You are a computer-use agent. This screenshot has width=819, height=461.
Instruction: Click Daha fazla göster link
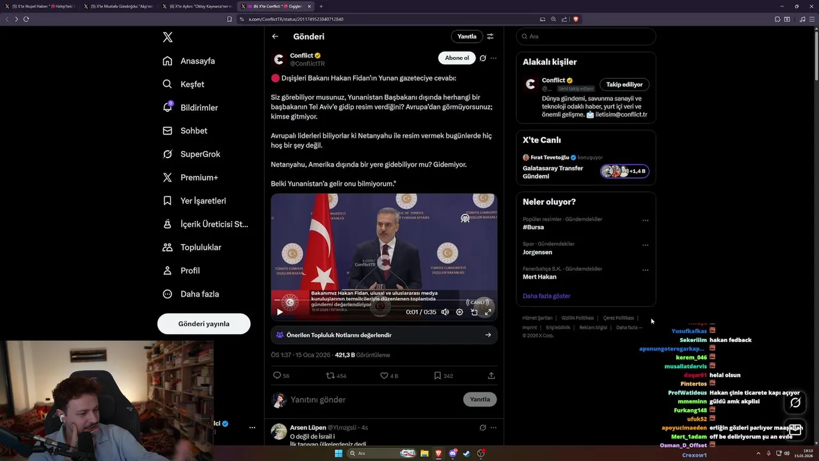(546, 296)
